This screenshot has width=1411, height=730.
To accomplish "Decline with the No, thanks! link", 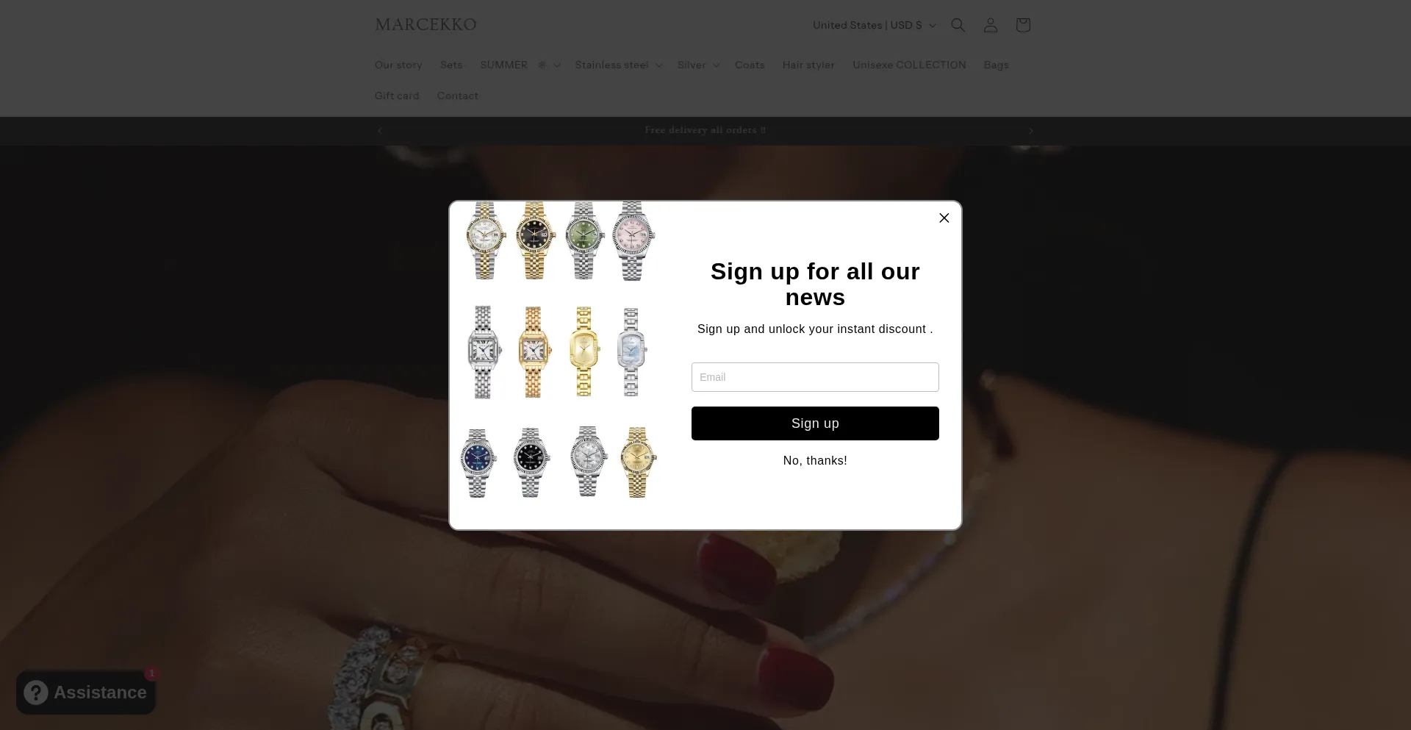I will coord(815,461).
